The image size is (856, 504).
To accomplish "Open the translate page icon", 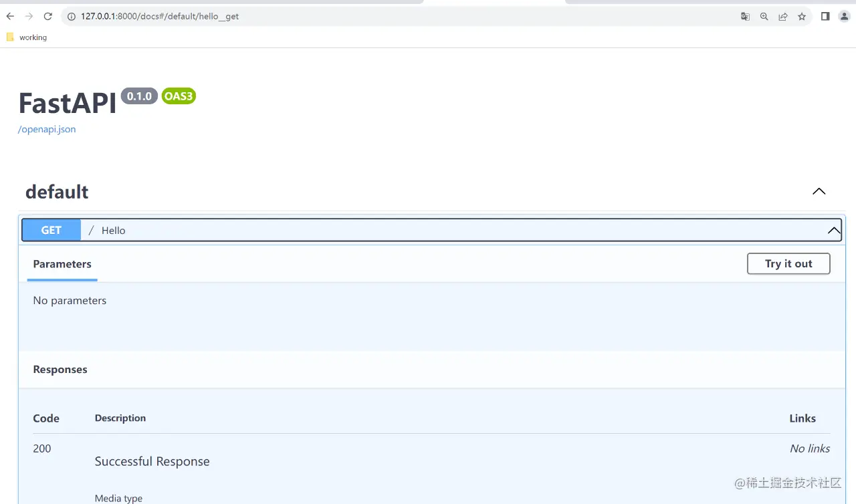I will [745, 17].
